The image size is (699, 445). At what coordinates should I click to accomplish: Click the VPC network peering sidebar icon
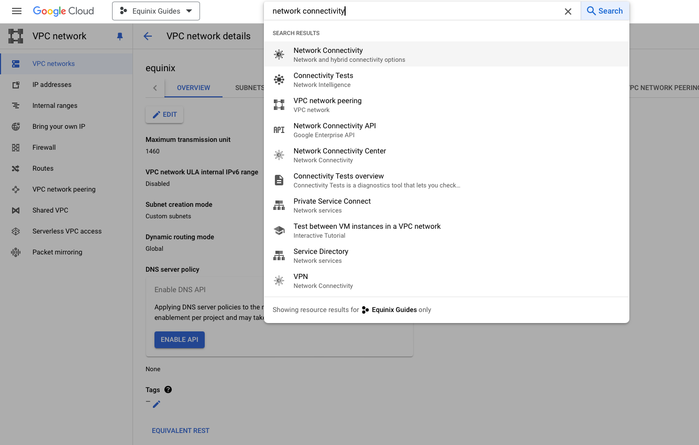[16, 189]
